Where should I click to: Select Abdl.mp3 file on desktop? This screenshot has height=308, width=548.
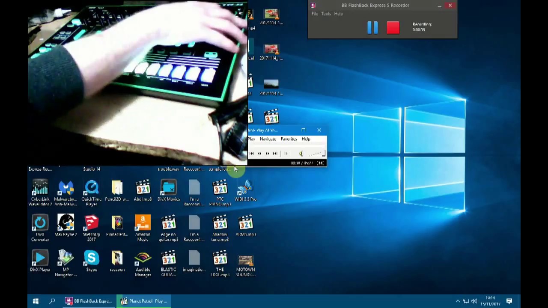[143, 191]
